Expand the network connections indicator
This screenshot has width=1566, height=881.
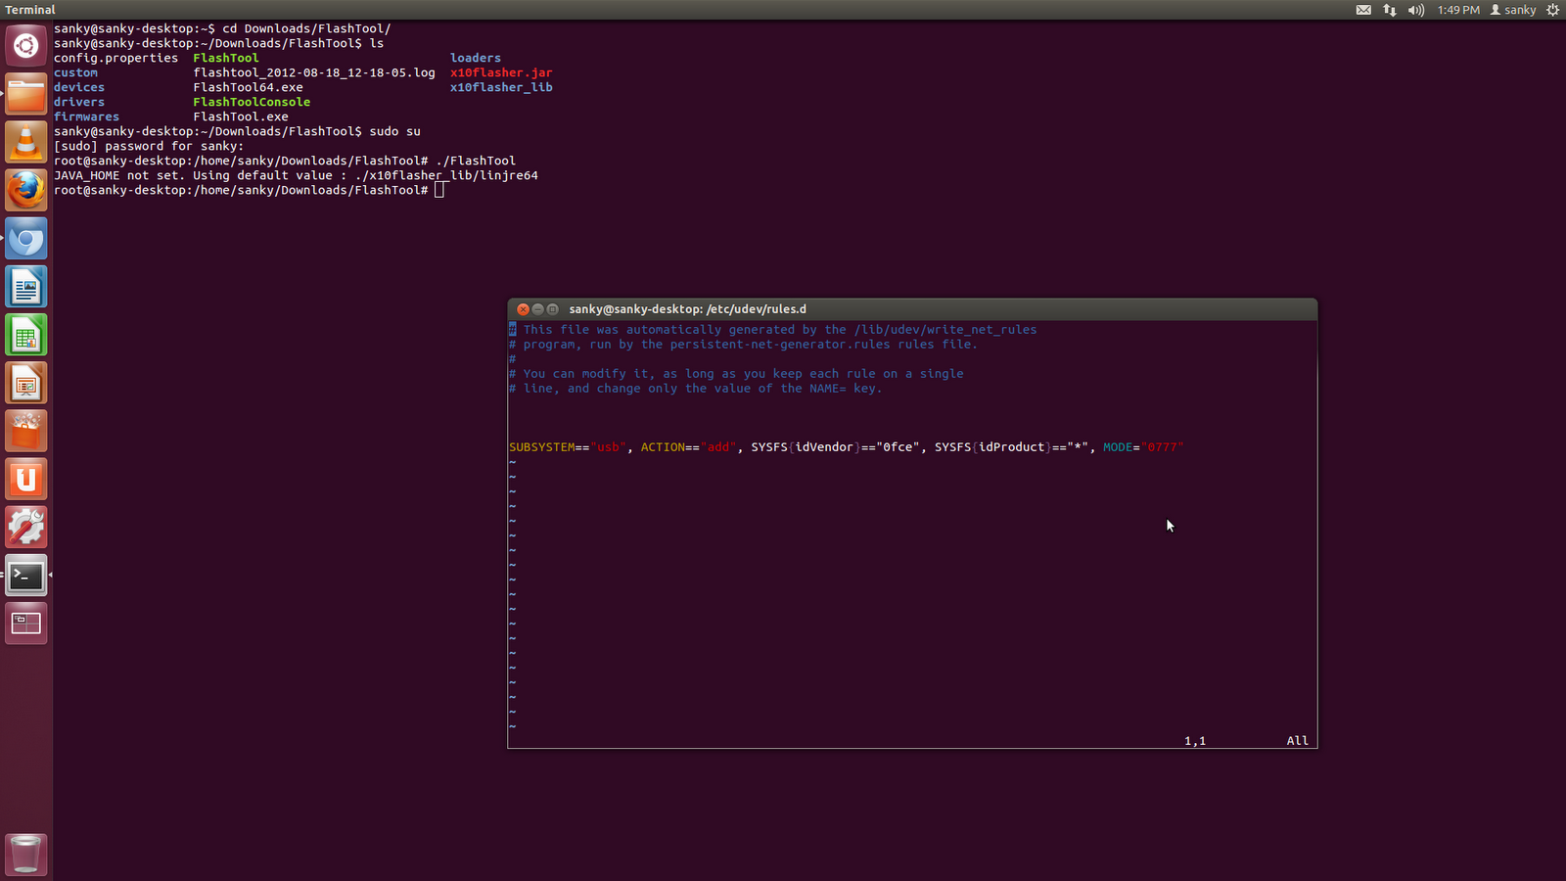pyautogui.click(x=1390, y=10)
